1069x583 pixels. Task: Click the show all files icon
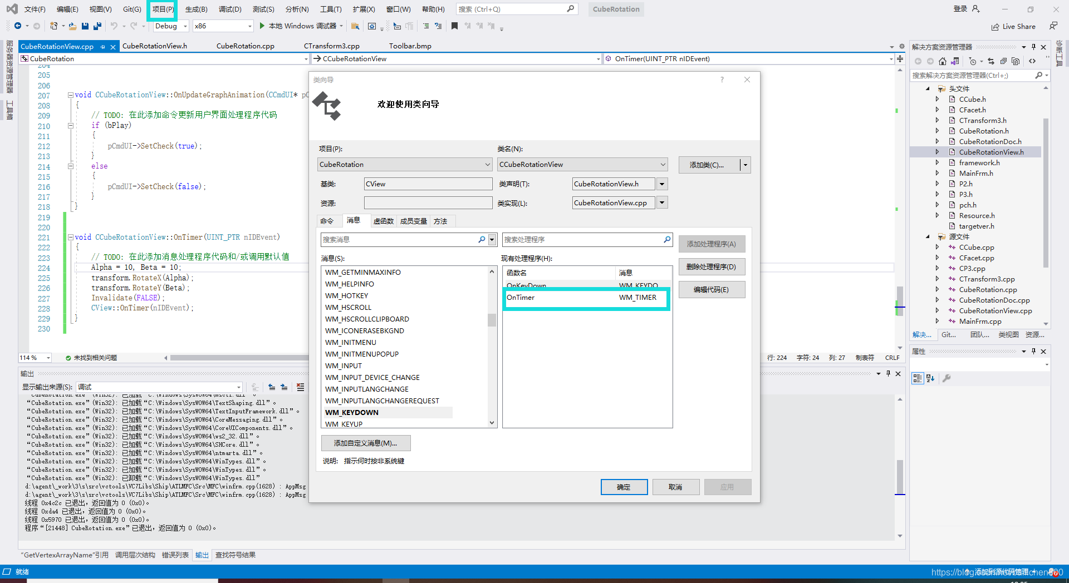coord(1016,61)
